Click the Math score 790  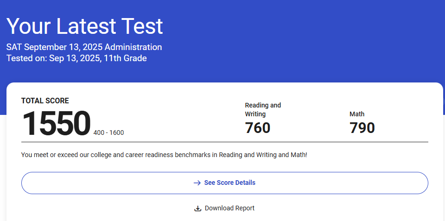click(x=362, y=127)
